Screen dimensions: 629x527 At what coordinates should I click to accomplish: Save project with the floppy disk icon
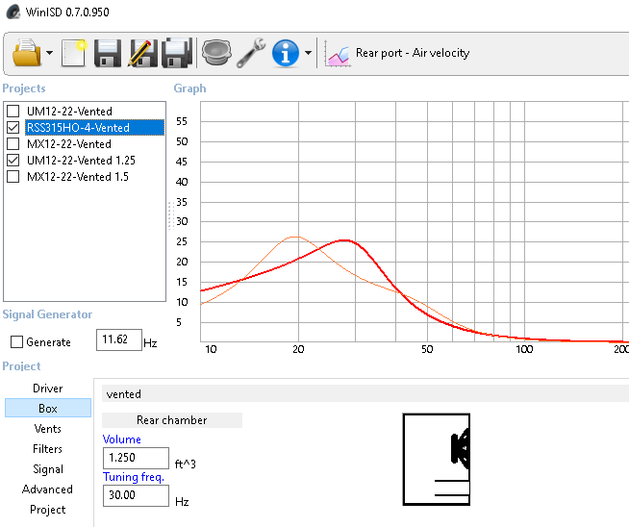pyautogui.click(x=108, y=53)
